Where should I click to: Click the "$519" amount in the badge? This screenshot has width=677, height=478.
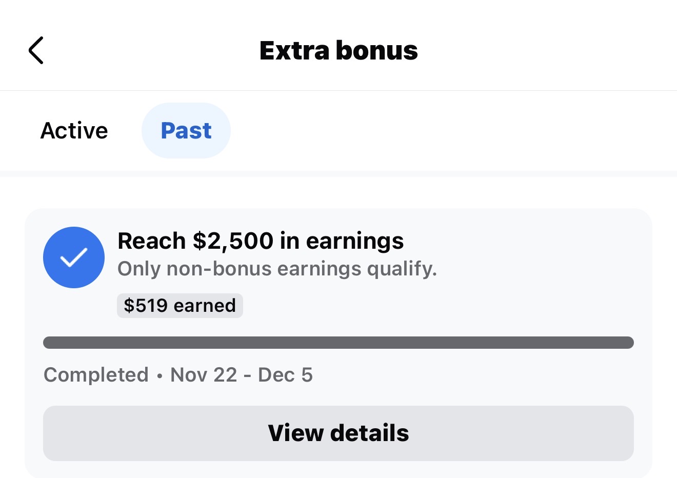point(146,306)
